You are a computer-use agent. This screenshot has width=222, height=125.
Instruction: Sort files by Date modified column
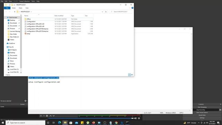tap(59, 16)
